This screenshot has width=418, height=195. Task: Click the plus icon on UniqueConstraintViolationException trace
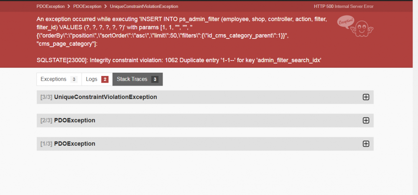(366, 97)
